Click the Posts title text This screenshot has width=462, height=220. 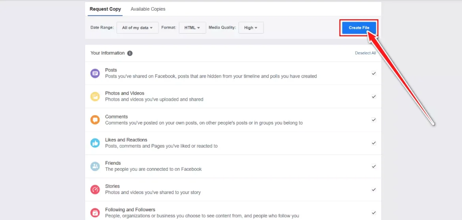[111, 70]
